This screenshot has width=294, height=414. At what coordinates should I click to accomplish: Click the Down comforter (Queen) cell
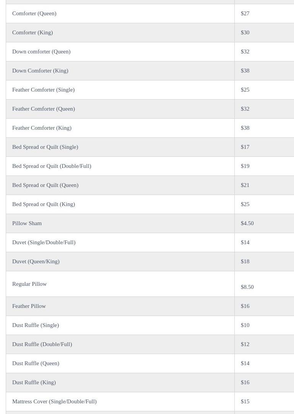(41, 52)
